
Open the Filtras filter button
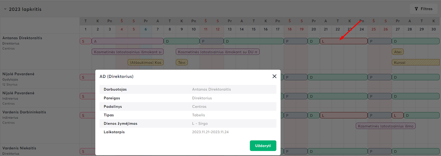point(423,9)
